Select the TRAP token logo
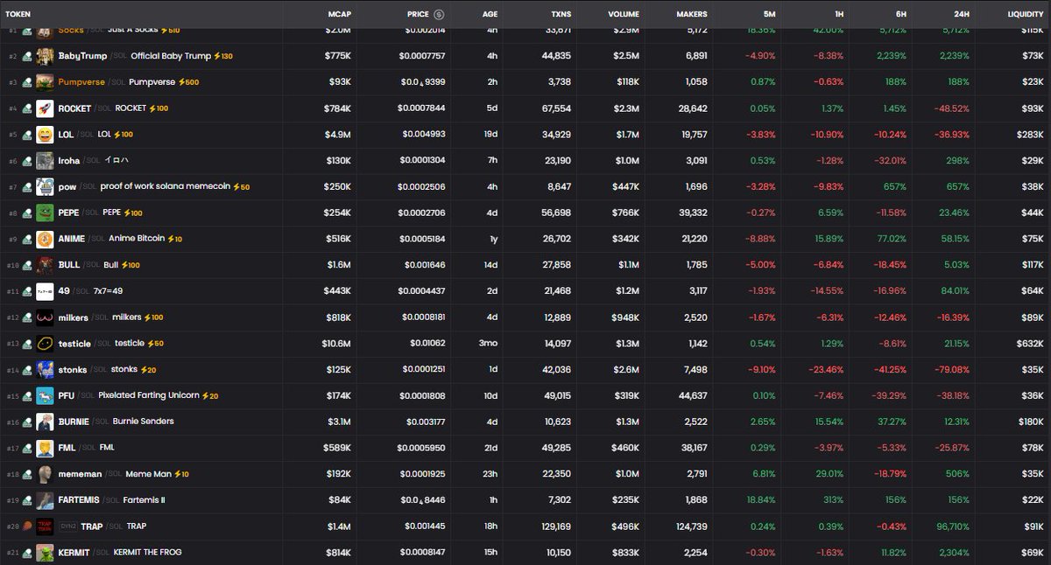Image resolution: width=1051 pixels, height=565 pixels. tap(45, 527)
